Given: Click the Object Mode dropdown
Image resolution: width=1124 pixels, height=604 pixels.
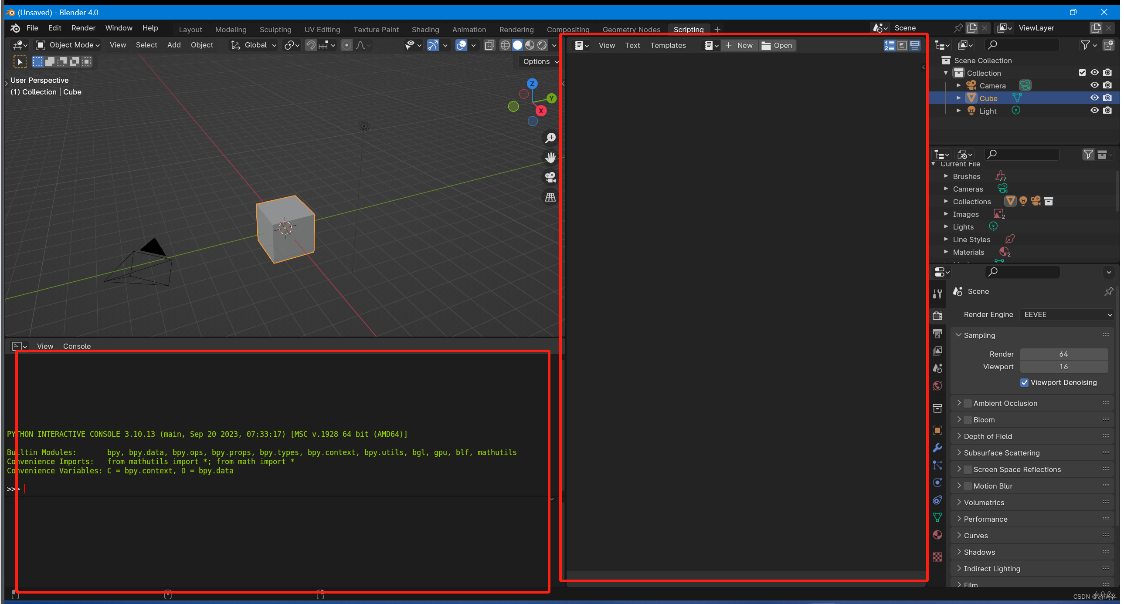Looking at the screenshot, I should 69,44.
